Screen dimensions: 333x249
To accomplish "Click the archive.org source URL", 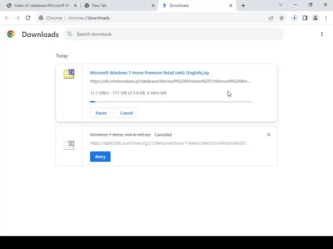I will click(169, 143).
